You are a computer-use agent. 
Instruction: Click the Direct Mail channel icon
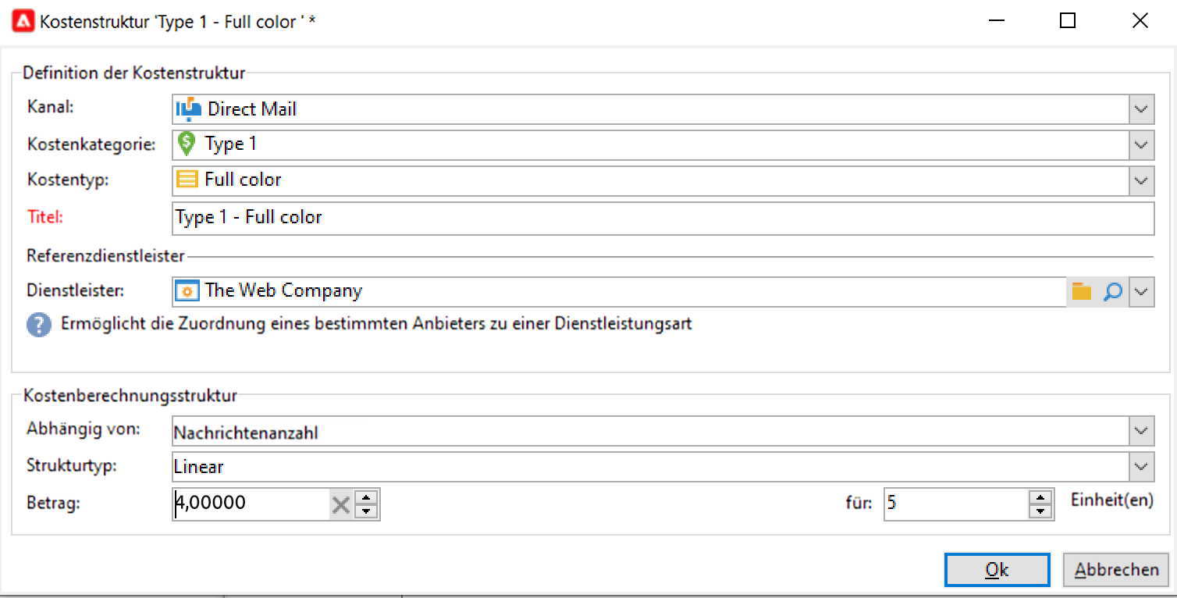(x=189, y=109)
